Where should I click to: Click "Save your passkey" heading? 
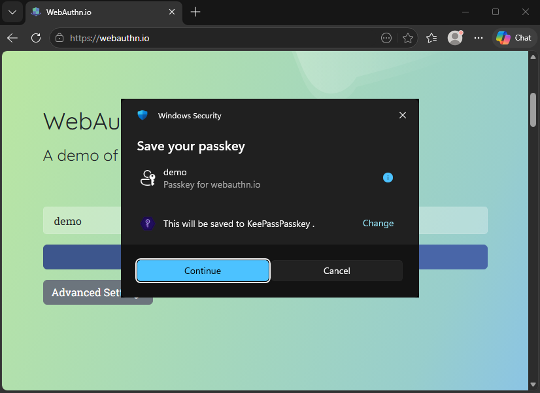(191, 146)
